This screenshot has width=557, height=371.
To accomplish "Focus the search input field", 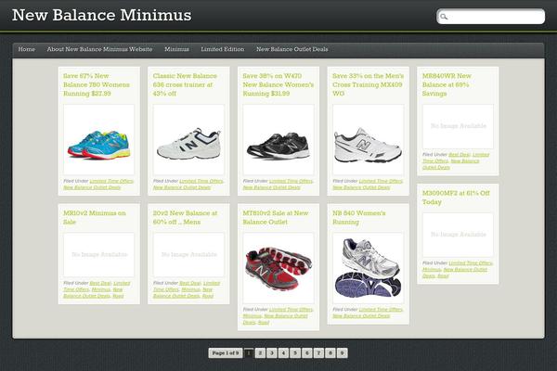I will 490,17.
